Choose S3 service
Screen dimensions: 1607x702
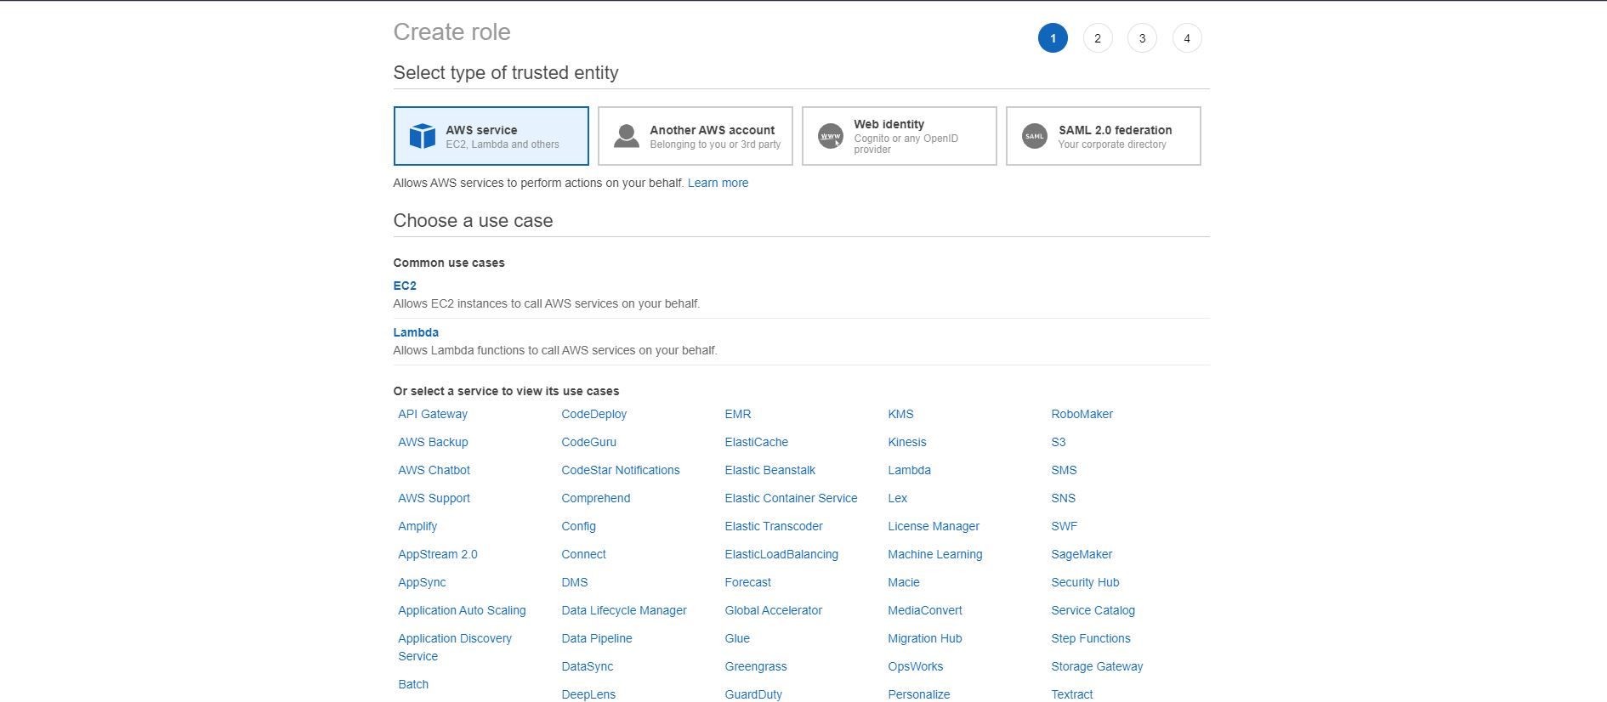coord(1059,442)
